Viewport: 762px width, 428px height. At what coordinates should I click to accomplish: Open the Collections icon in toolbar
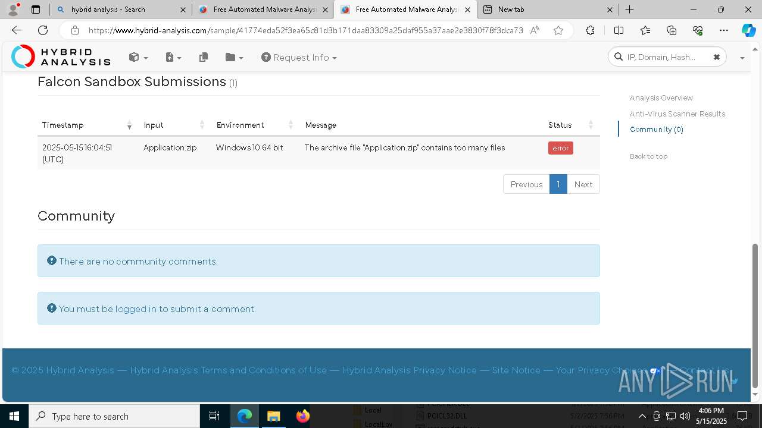(672, 30)
